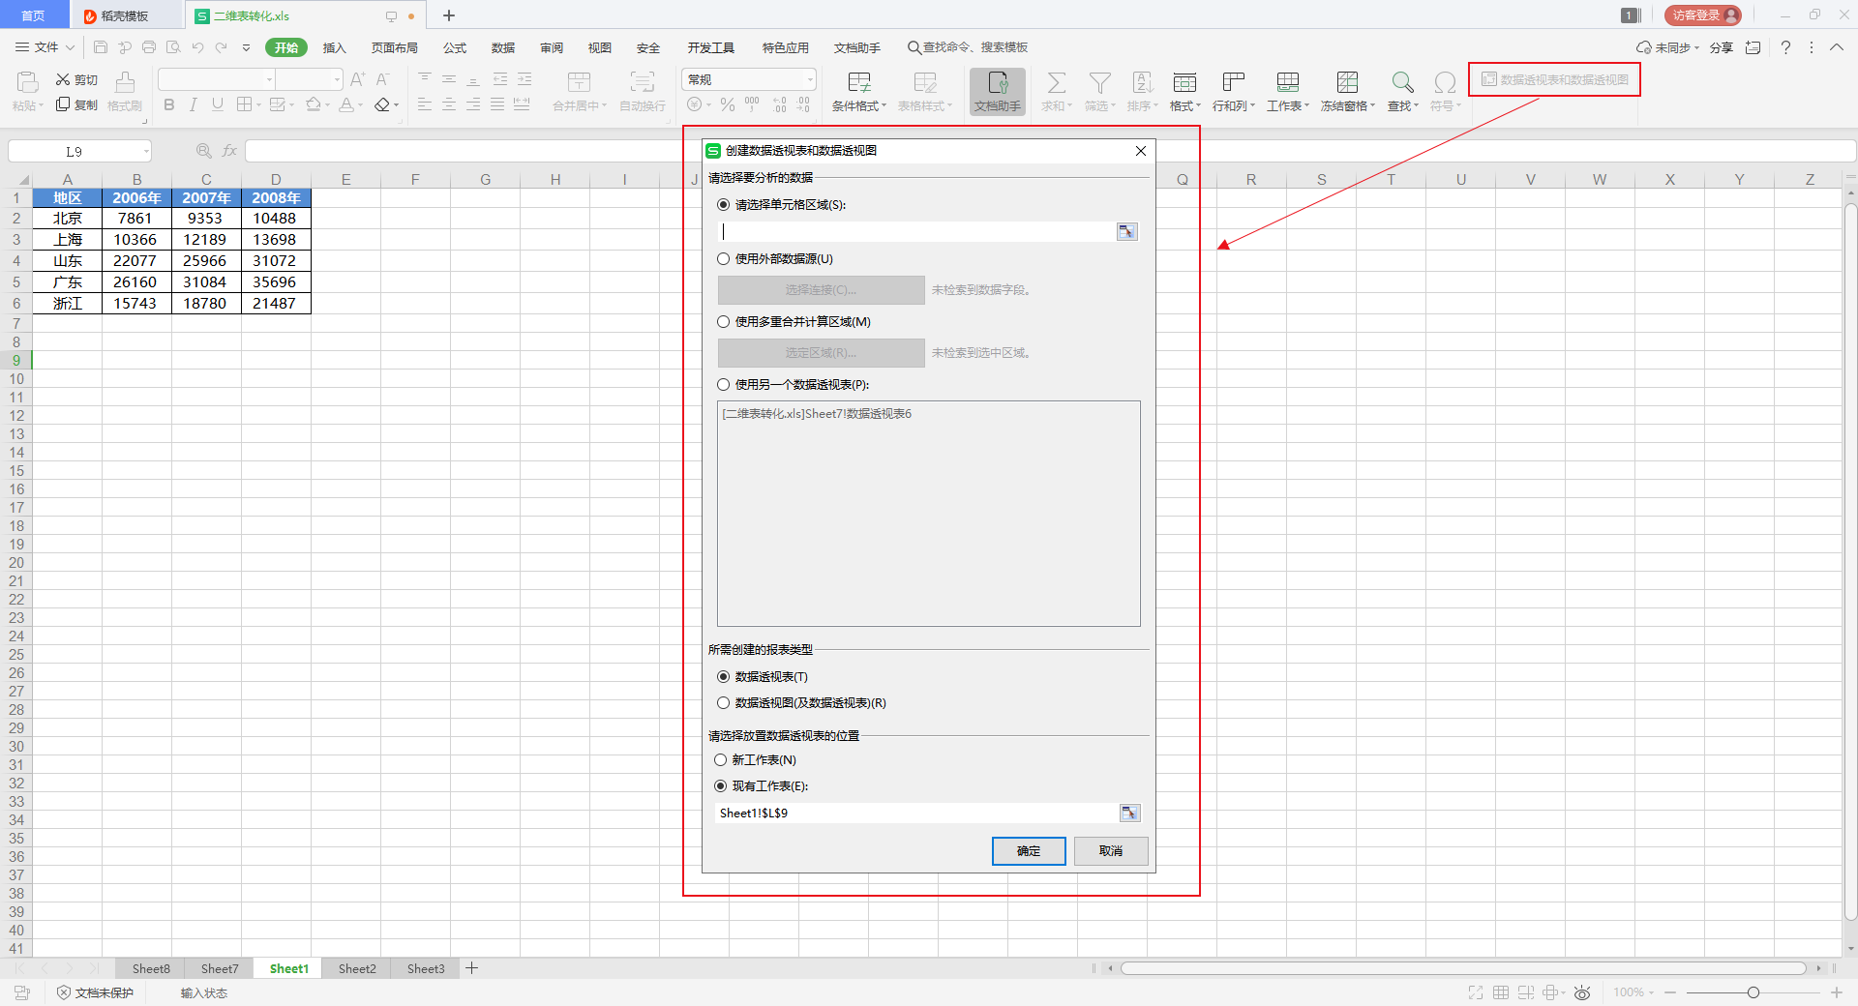This screenshot has width=1858, height=1006.
Task: Click the percent style icon
Action: pos(728,104)
